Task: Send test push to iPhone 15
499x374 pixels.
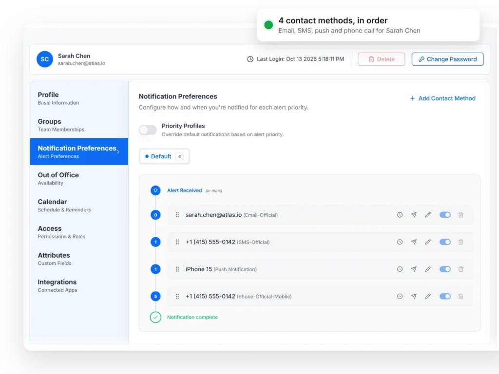Action: tap(414, 269)
